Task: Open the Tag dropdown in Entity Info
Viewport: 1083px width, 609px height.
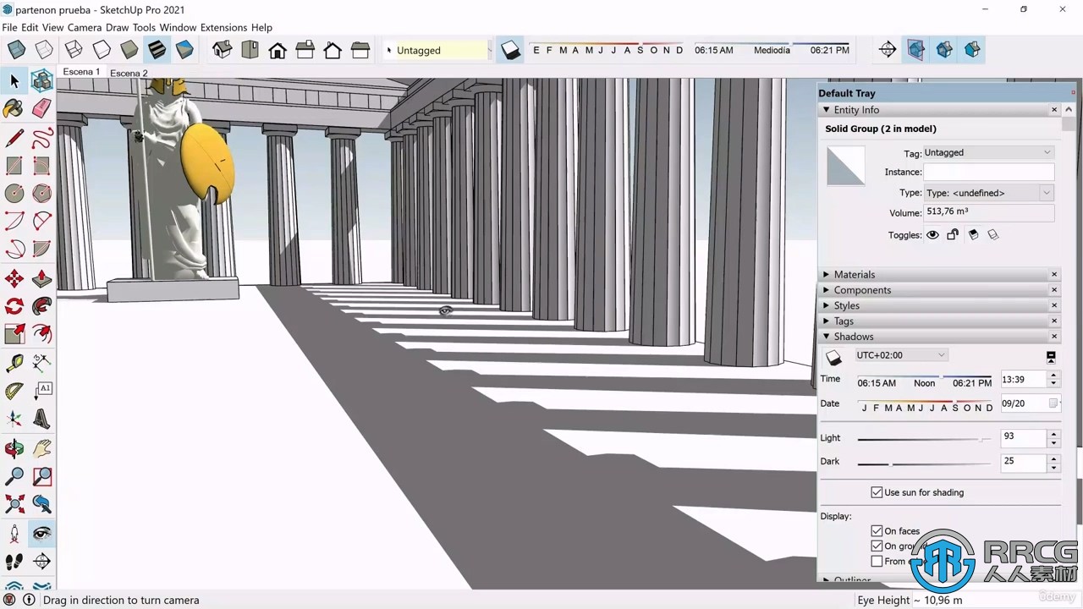Action: (x=988, y=152)
